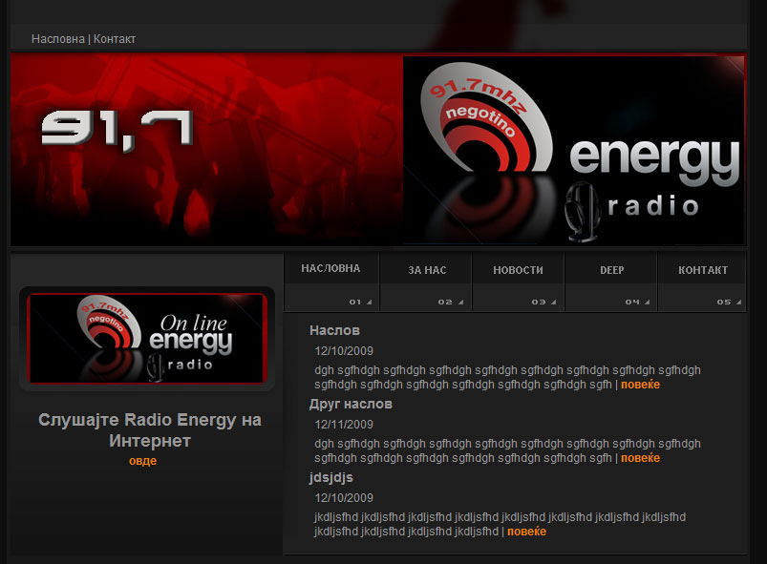The width and height of the screenshot is (767, 564).
Task: Click the Energy Radio 91.7mhz banner logo
Action: (x=574, y=150)
